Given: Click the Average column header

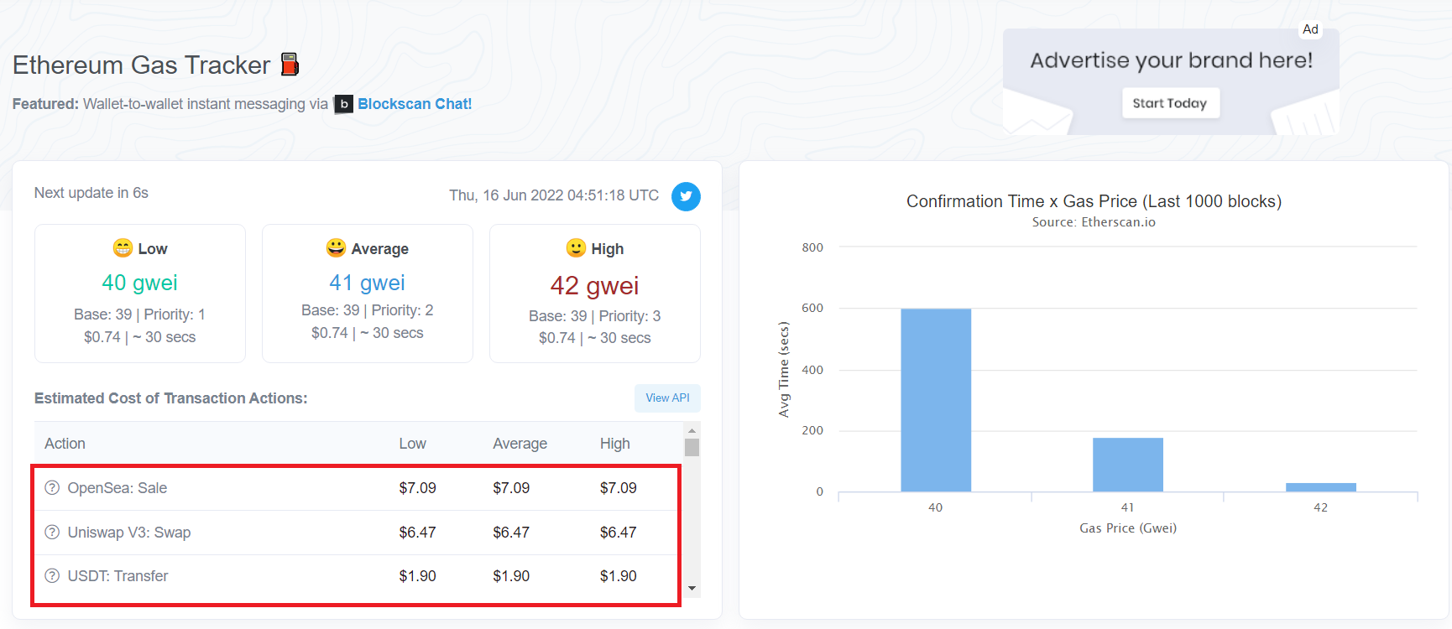Looking at the screenshot, I should click(x=520, y=444).
